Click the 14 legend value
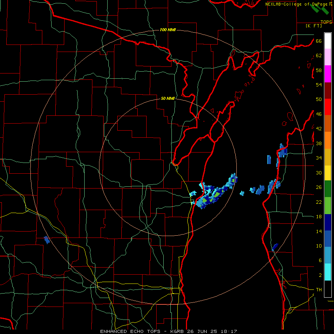The image size is (334, 334). [319, 231]
